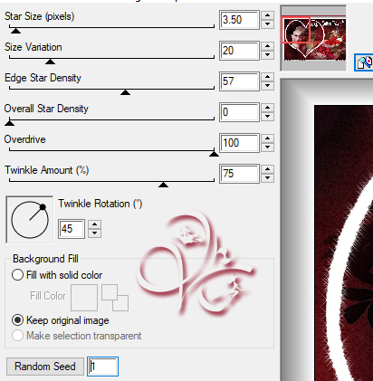Decrease Overdrive value with down arrow
Image resolution: width=373 pixels, height=381 pixels.
tap(267, 148)
